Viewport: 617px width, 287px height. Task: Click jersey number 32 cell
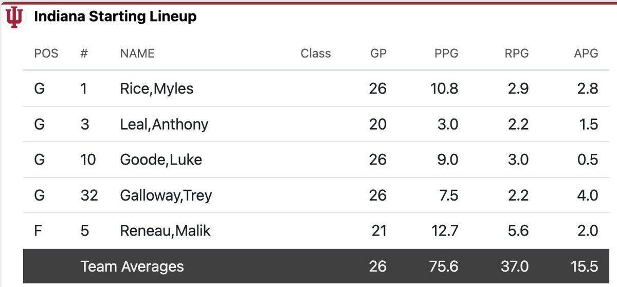click(x=89, y=195)
